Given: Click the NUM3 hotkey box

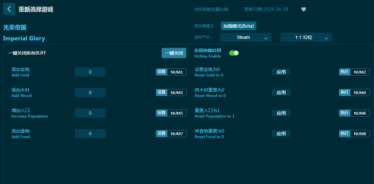Looking at the screenshot, I should tap(177, 92).
